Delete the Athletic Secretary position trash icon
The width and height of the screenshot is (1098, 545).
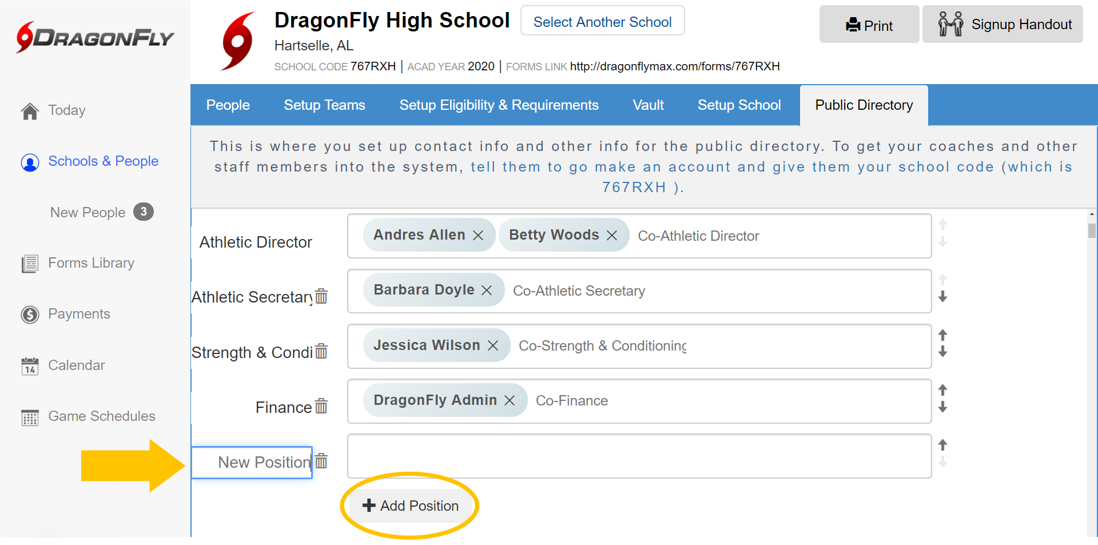321,296
